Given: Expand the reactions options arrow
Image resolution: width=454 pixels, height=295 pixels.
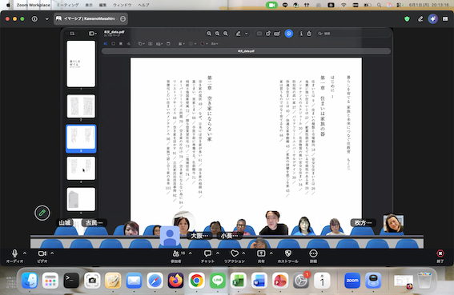Looking at the screenshot, I should [243, 253].
